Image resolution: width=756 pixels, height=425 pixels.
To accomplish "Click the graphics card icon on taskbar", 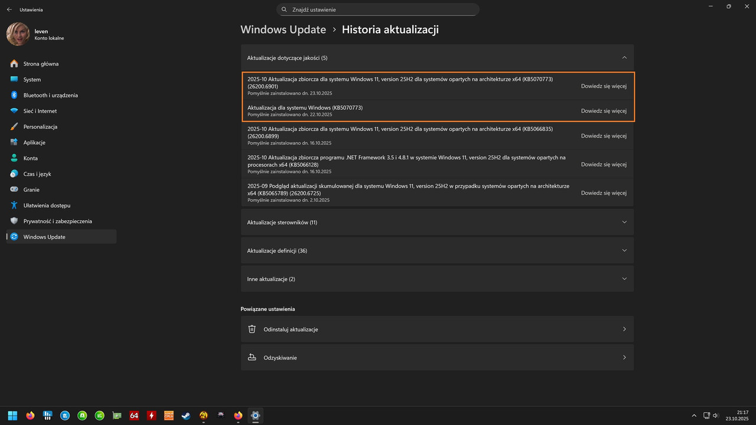I will pos(117,416).
